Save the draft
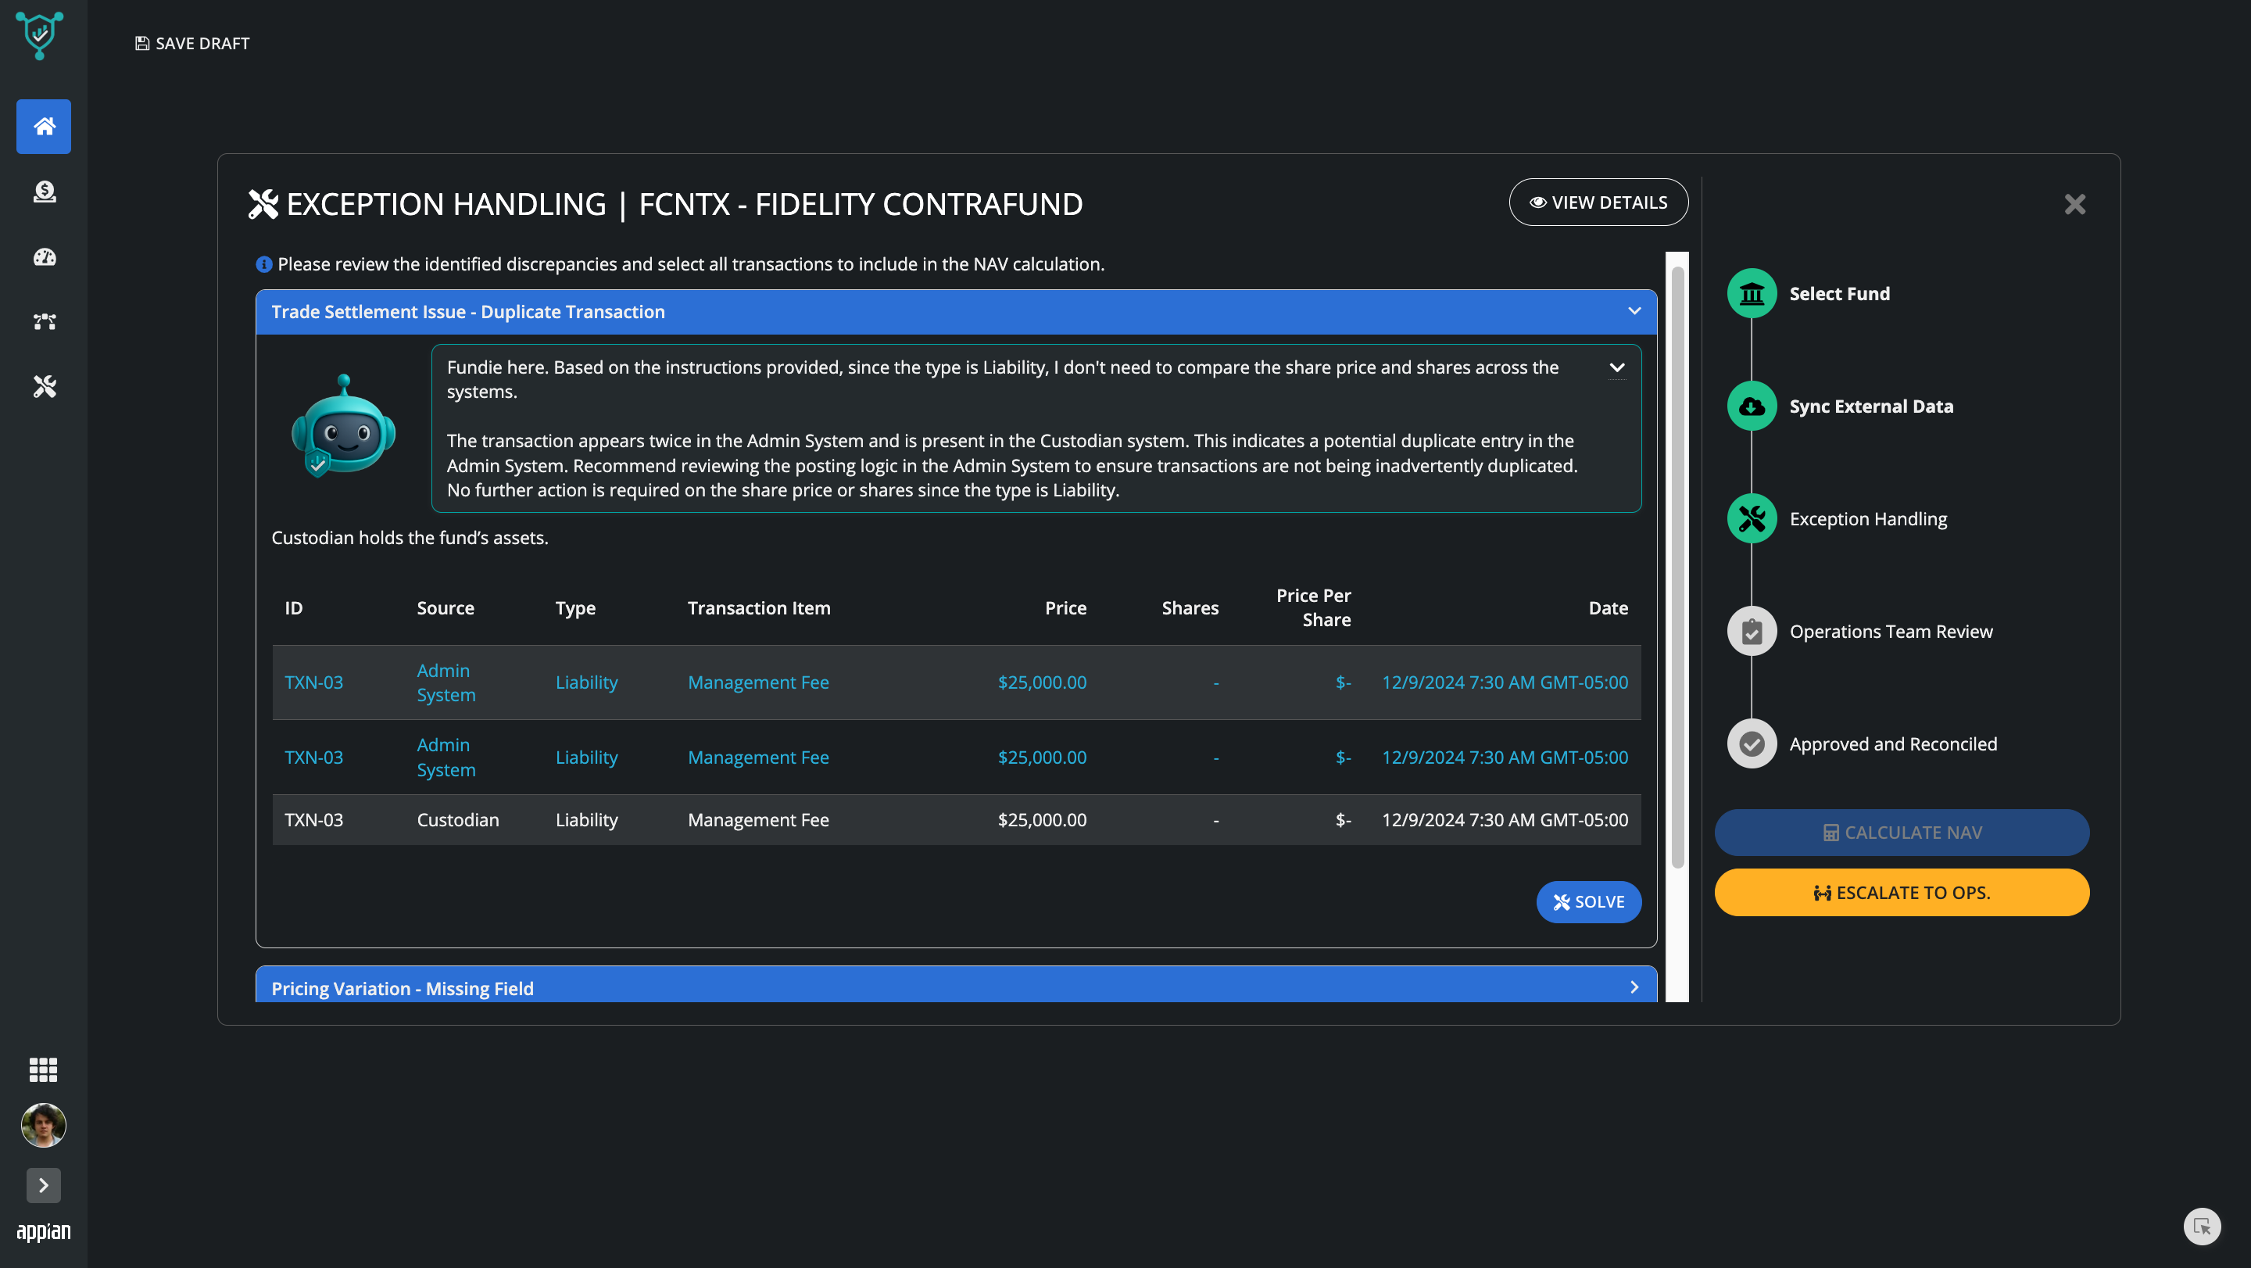The width and height of the screenshot is (2251, 1268). (x=192, y=44)
